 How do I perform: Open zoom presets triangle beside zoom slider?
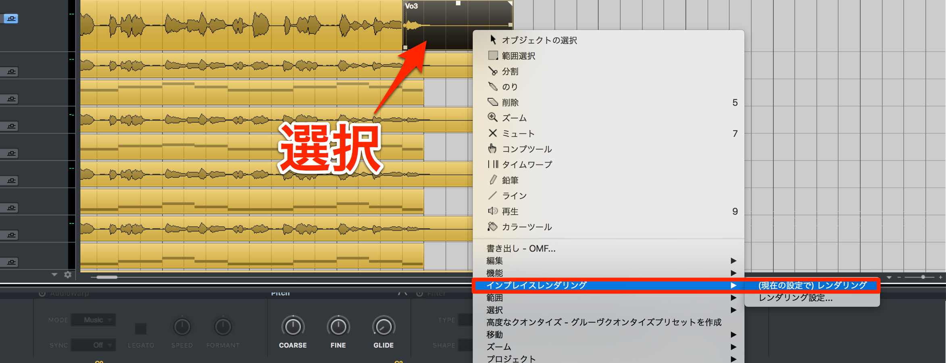(x=889, y=277)
